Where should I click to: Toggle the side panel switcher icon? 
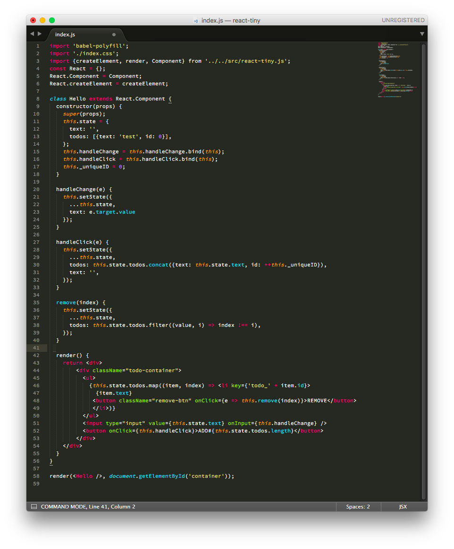34,507
